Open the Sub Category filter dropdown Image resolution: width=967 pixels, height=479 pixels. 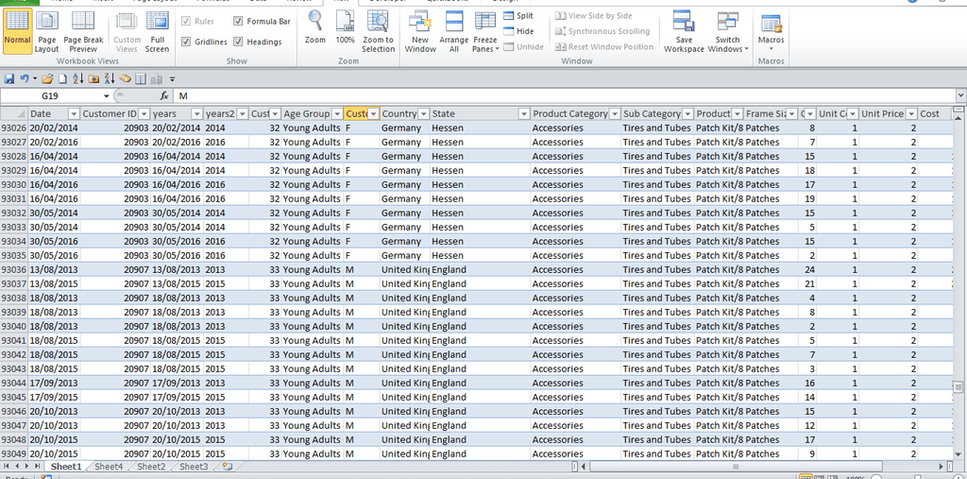[687, 113]
